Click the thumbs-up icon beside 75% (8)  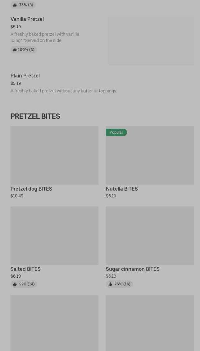coord(15,5)
